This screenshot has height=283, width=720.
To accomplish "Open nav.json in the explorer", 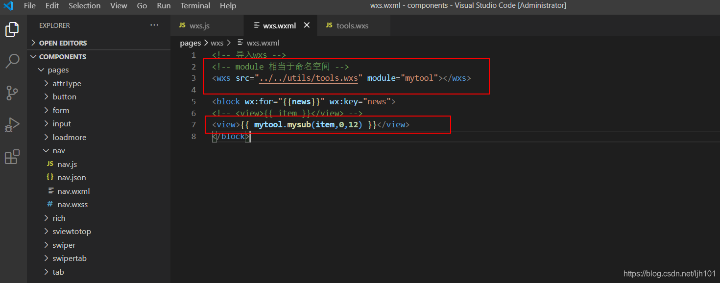I will 98,177.
